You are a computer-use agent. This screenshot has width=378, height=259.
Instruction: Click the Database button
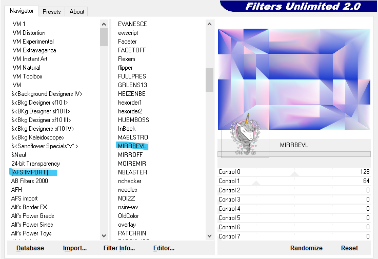[x=30, y=248]
